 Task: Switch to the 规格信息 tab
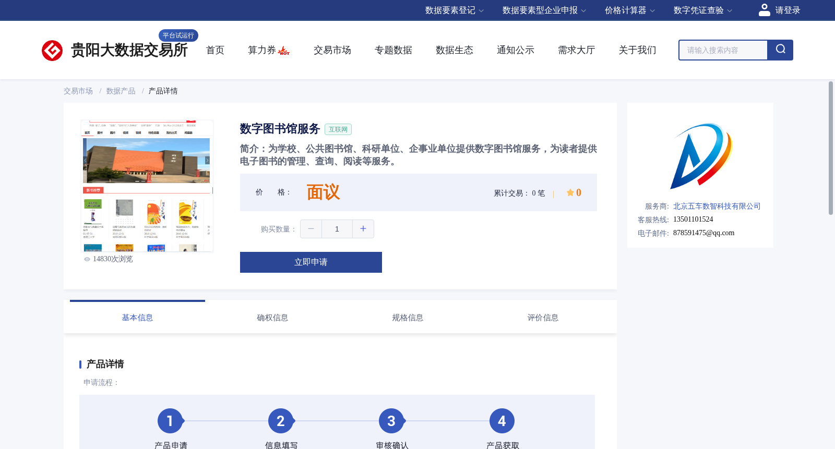(x=408, y=317)
